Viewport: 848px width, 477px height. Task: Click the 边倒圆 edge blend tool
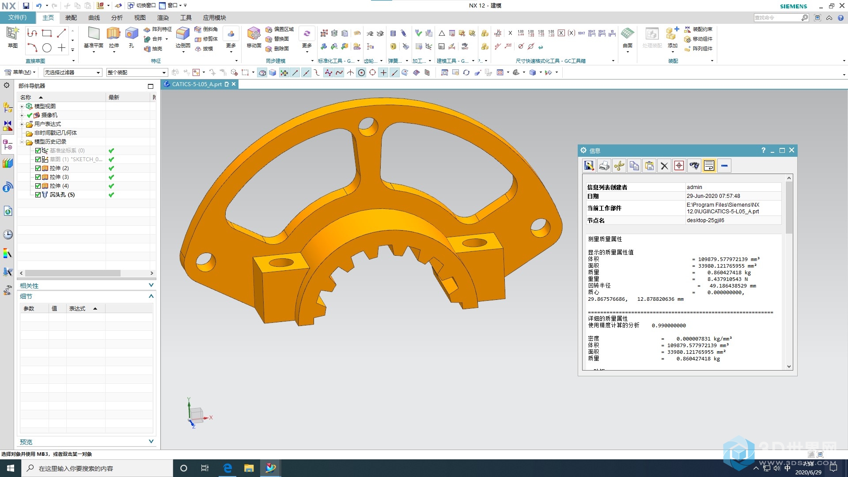183,38
